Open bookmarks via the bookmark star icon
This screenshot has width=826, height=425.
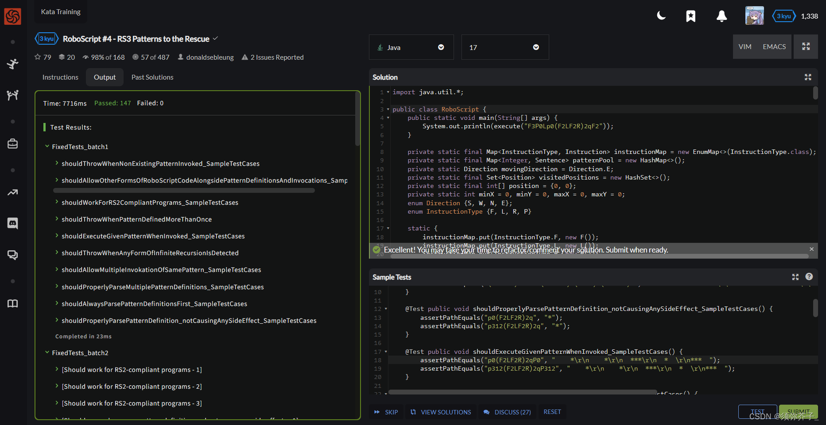[690, 16]
